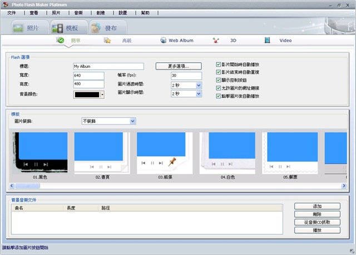Select the Video template mode label

[x=285, y=41]
